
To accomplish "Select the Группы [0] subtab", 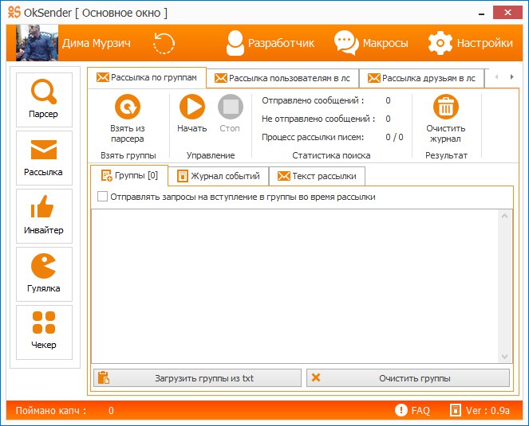I will click(x=129, y=175).
